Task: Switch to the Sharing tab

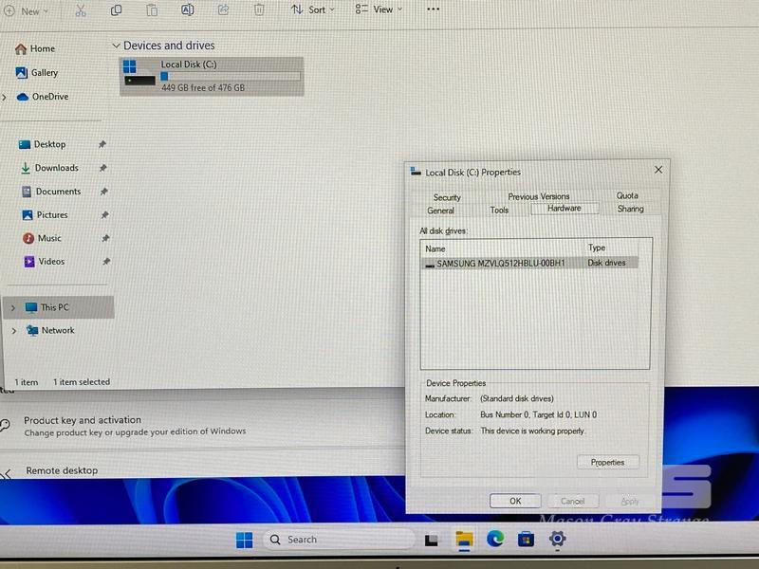Action: (630, 209)
